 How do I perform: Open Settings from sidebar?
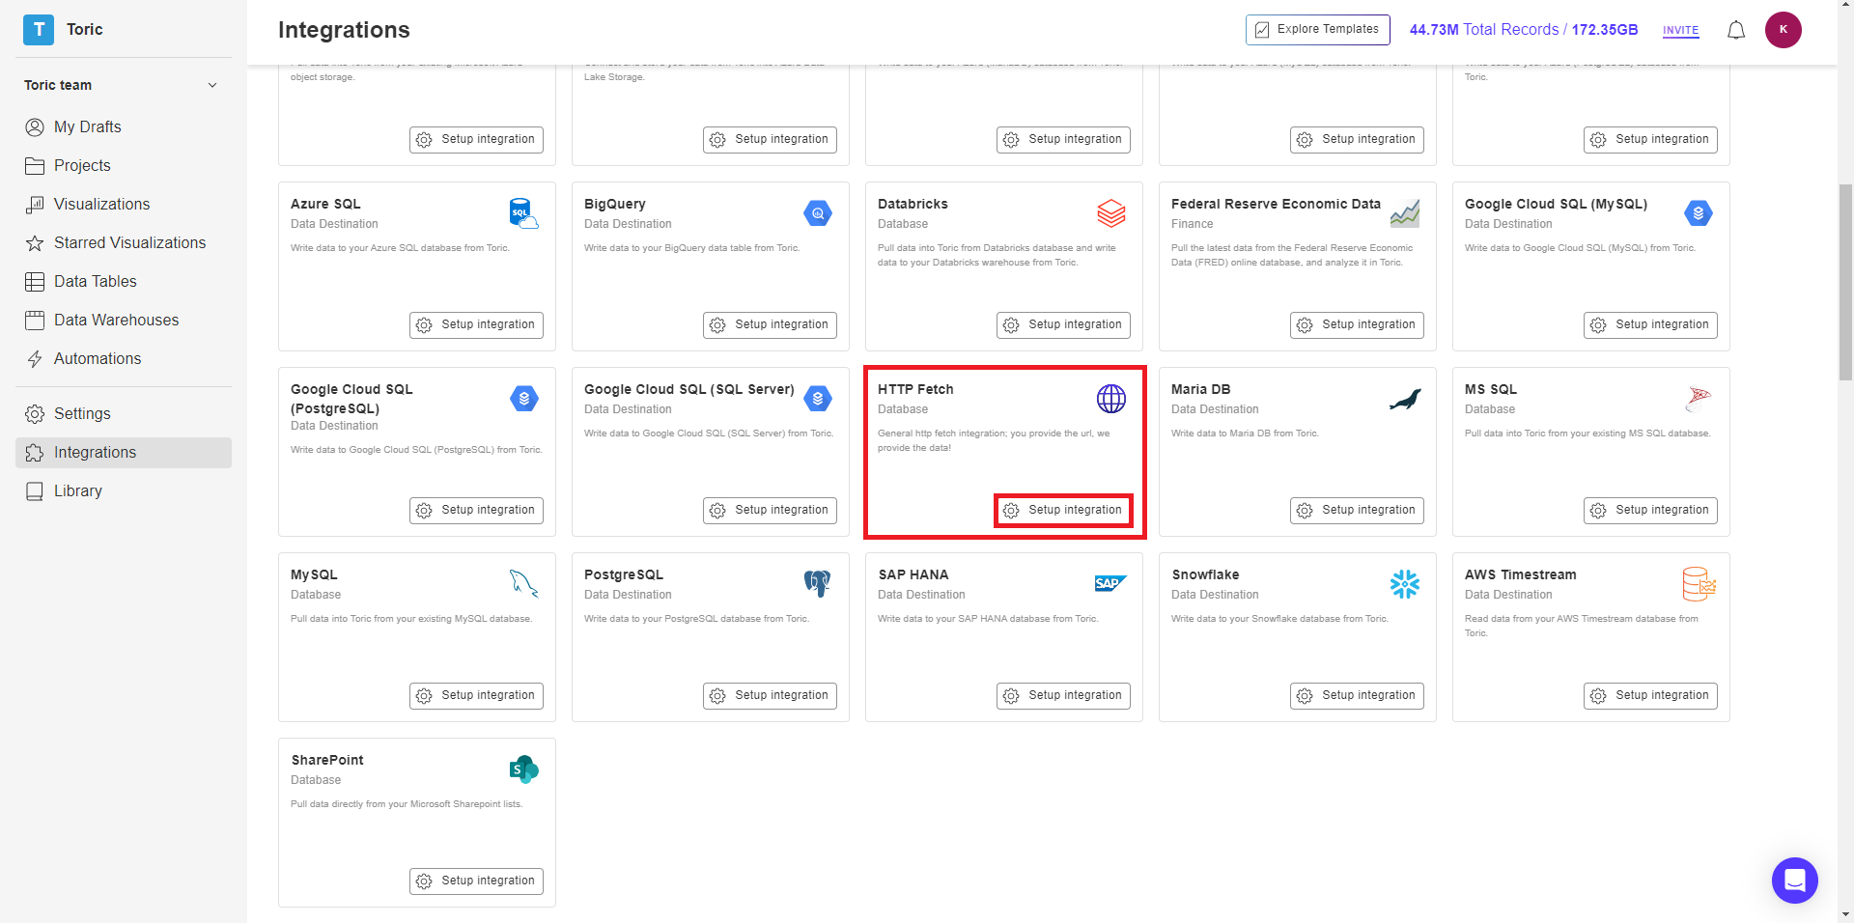click(x=124, y=413)
